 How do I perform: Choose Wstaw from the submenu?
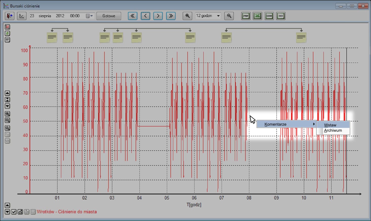coord(333,125)
